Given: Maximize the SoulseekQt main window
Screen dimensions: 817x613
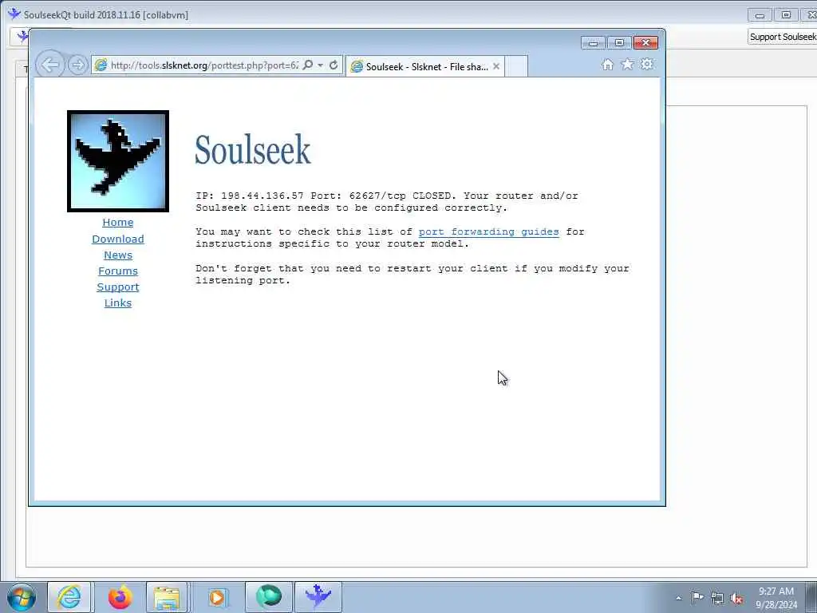Looking at the screenshot, I should pyautogui.click(x=786, y=15).
